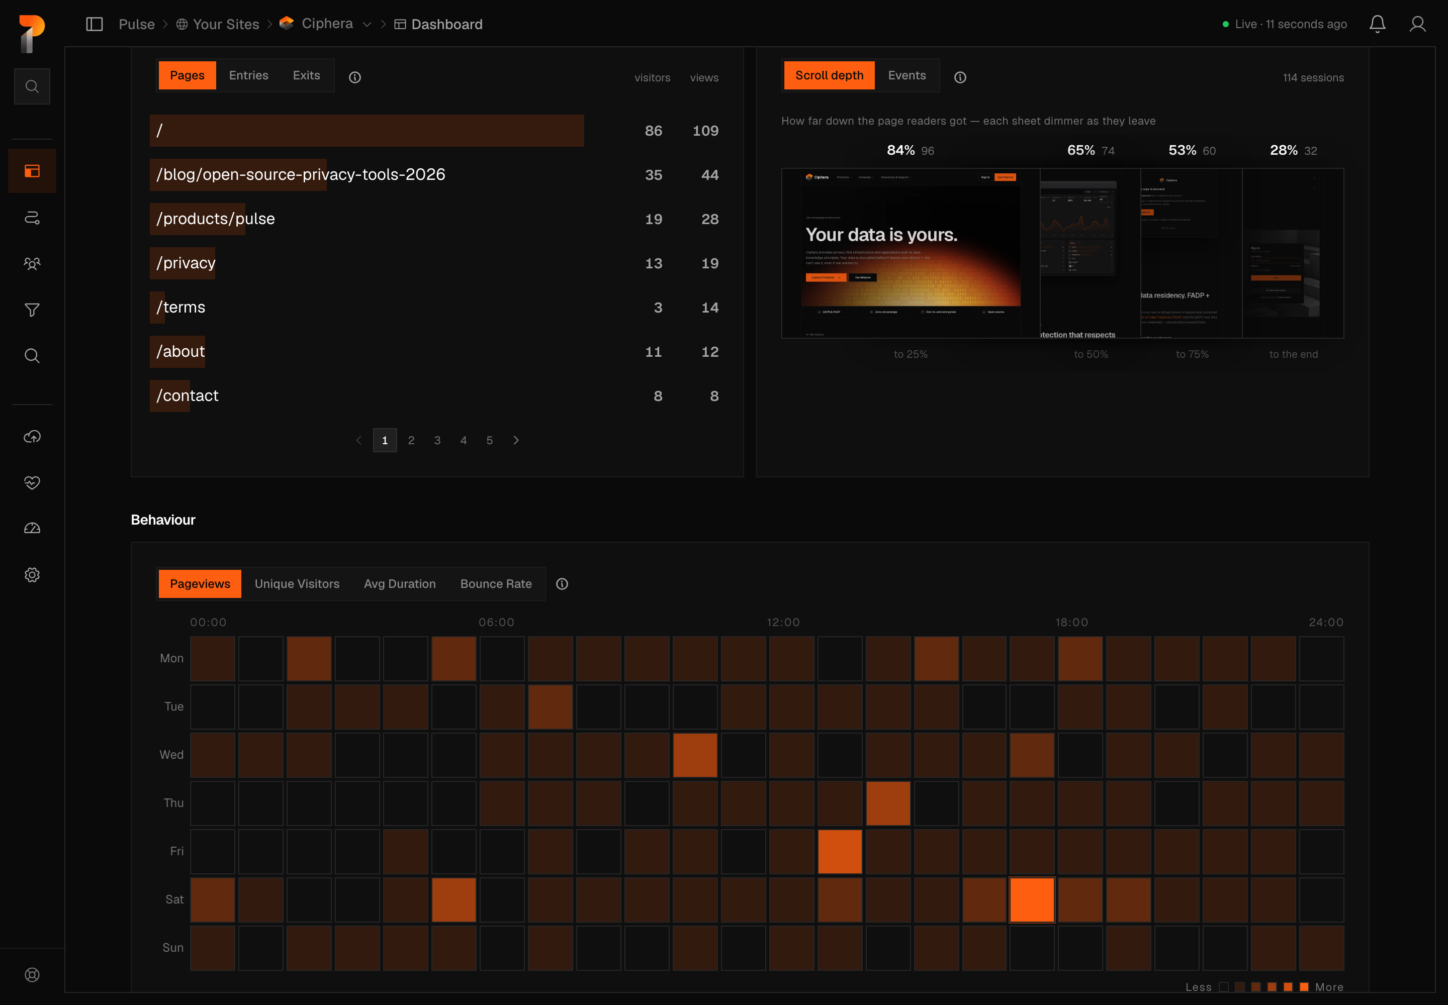Show Unique Visitors in the heatmap

click(297, 584)
